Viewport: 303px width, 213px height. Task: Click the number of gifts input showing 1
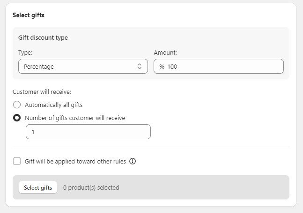[88, 132]
